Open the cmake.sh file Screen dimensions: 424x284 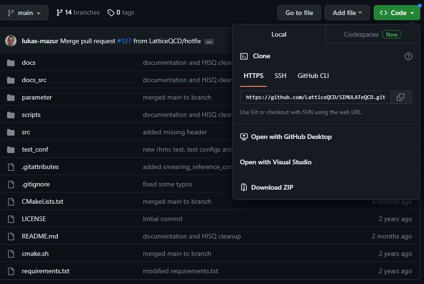[x=35, y=254]
